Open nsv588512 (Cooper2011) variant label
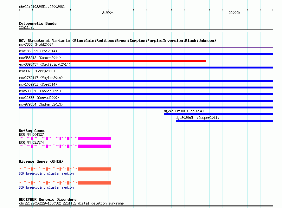This screenshot has height=208, width=282. pyautogui.click(x=40, y=58)
